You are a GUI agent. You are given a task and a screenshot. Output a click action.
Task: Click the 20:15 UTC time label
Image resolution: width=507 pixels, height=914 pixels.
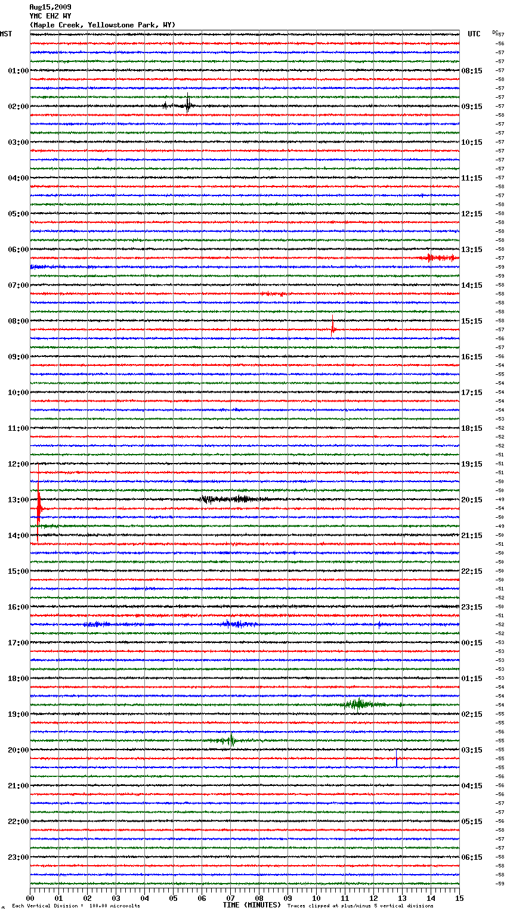click(x=472, y=500)
